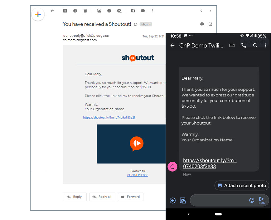Open the labels icon in Gmail toolbar
This screenshot has height=220, width=271.
pos(143,11)
